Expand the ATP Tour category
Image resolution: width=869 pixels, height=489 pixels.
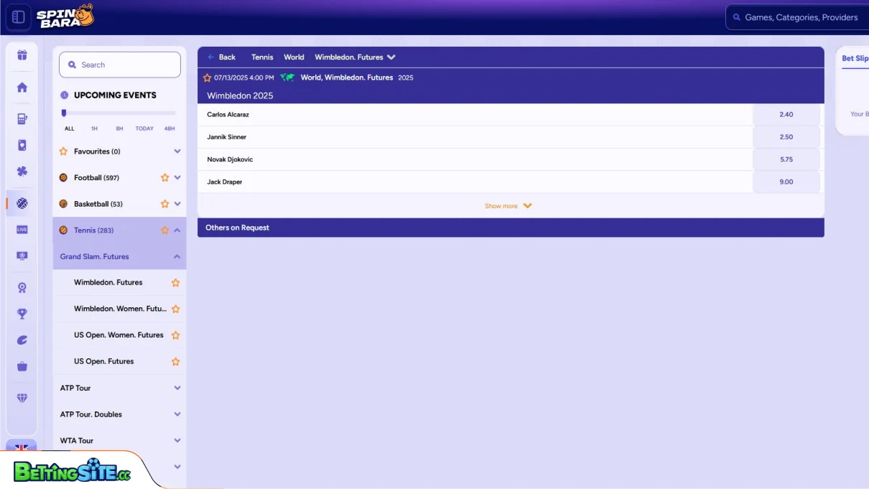(176, 388)
